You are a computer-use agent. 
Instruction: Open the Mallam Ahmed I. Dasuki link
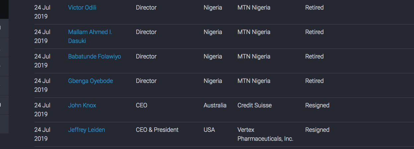tap(90, 36)
